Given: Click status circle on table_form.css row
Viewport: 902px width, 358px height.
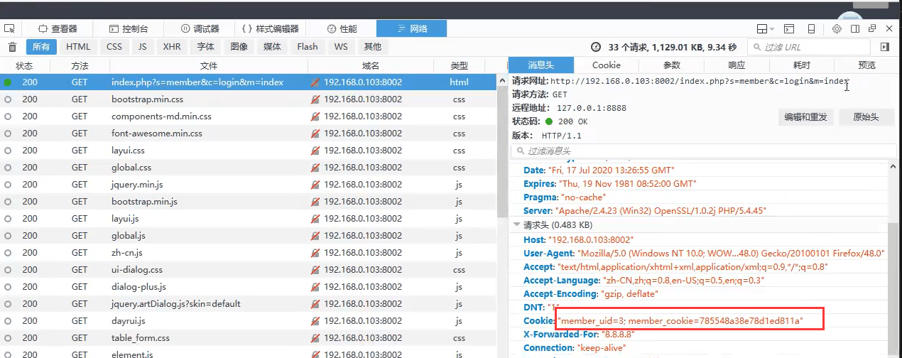Looking at the screenshot, I should pos(8,338).
